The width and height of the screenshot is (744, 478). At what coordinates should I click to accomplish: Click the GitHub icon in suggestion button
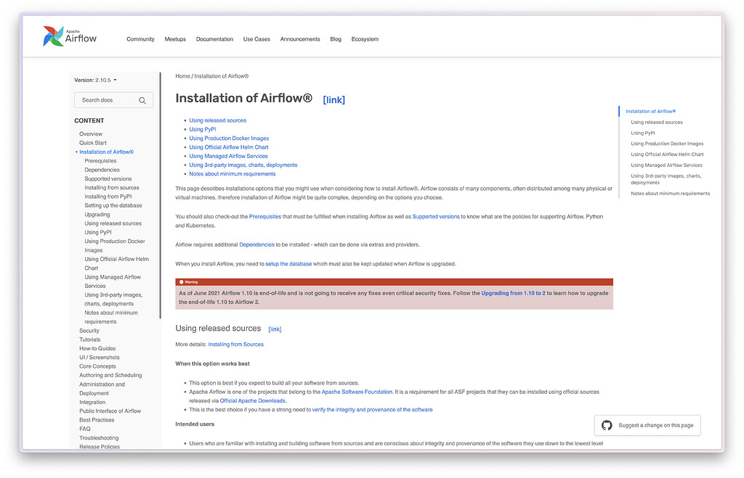coord(607,426)
